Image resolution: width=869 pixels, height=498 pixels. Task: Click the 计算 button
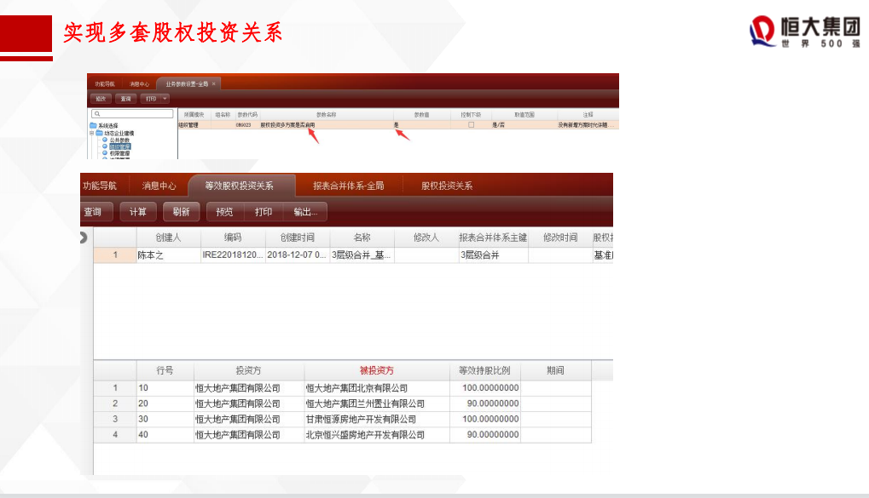point(138,212)
